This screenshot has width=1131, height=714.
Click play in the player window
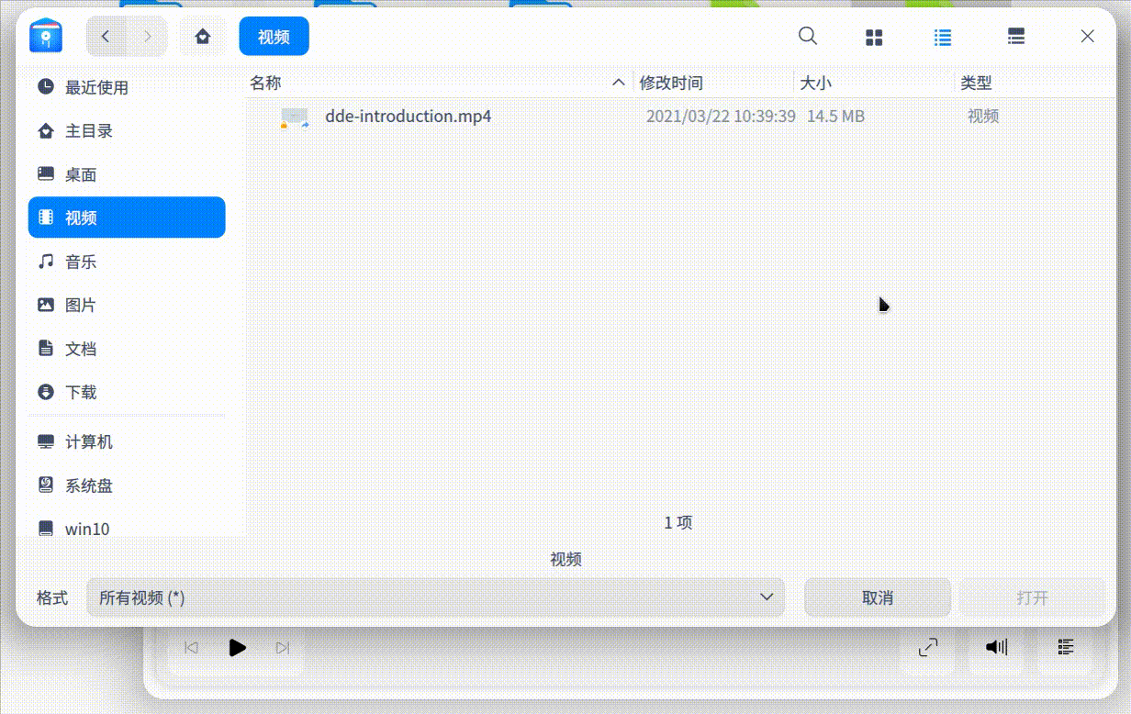[x=237, y=648]
